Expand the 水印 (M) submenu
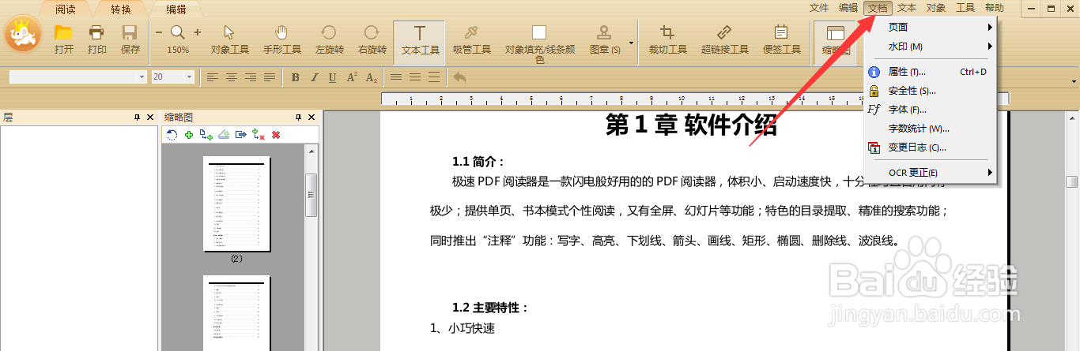This screenshot has width=1080, height=351. tap(931, 47)
